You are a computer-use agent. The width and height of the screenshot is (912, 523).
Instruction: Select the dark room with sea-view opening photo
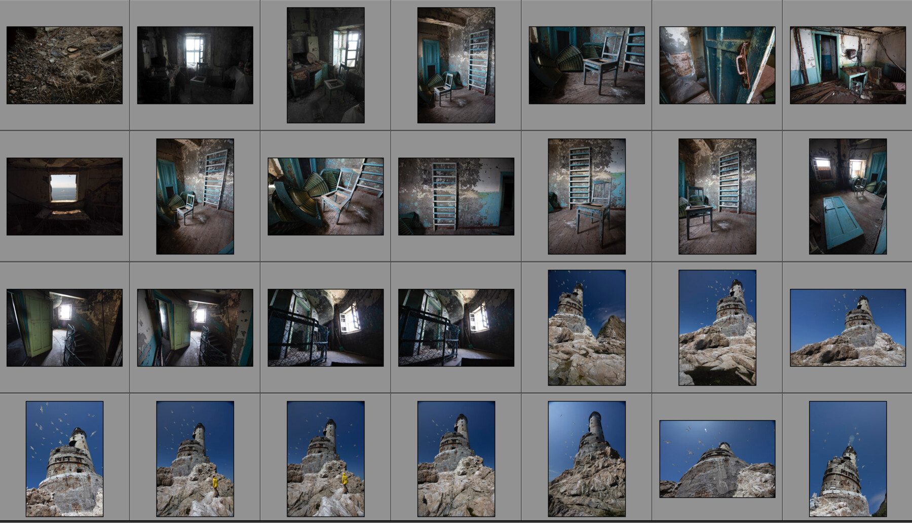64,197
